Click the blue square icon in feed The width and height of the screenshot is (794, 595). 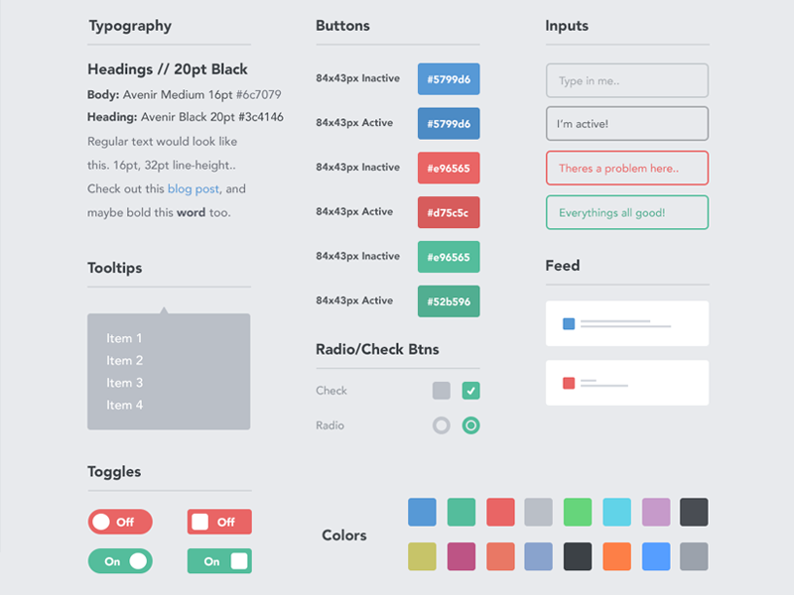click(569, 323)
